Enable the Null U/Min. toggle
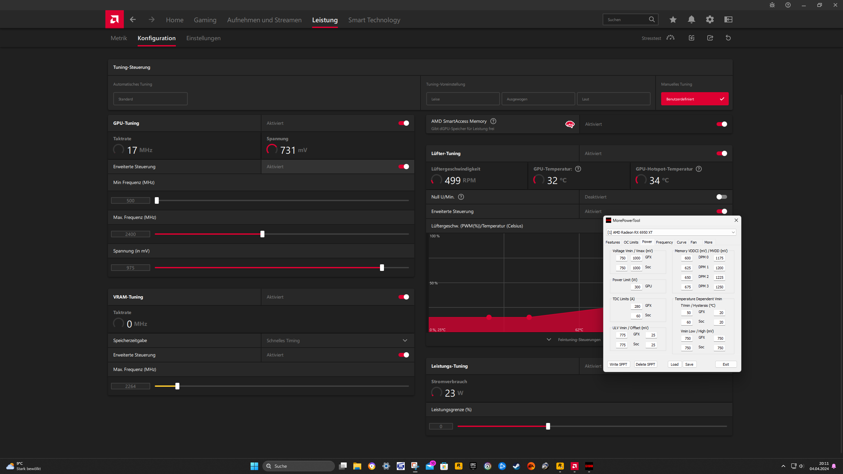Screen dimensions: 843x474 (x=721, y=197)
